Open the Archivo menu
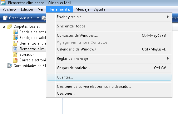 tap(9, 9)
